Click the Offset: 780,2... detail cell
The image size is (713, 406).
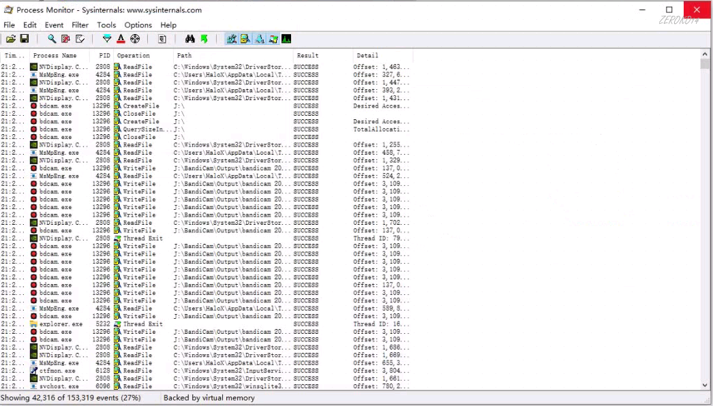[381, 386]
